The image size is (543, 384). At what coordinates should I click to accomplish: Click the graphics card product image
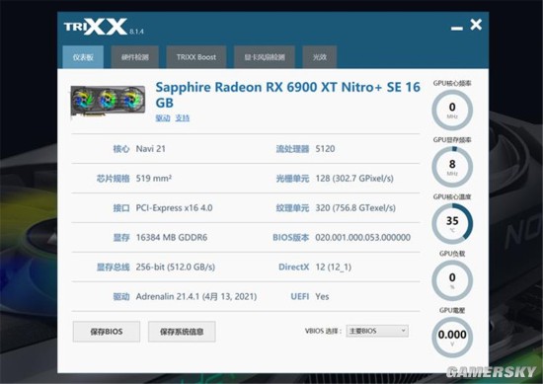click(108, 101)
